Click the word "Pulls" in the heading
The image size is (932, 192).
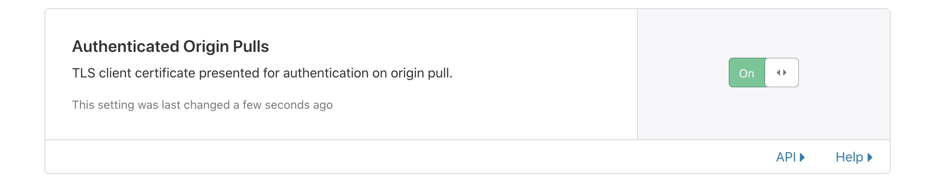(251, 47)
